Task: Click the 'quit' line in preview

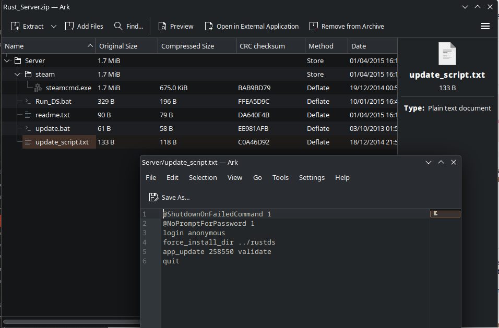Action: tap(171, 261)
